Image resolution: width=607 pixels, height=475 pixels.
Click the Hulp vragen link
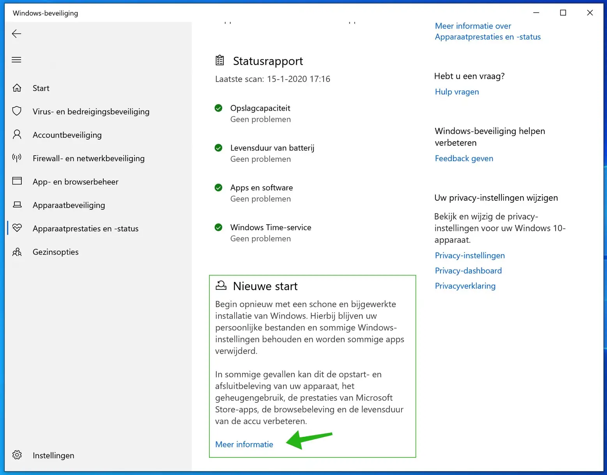pyautogui.click(x=457, y=92)
